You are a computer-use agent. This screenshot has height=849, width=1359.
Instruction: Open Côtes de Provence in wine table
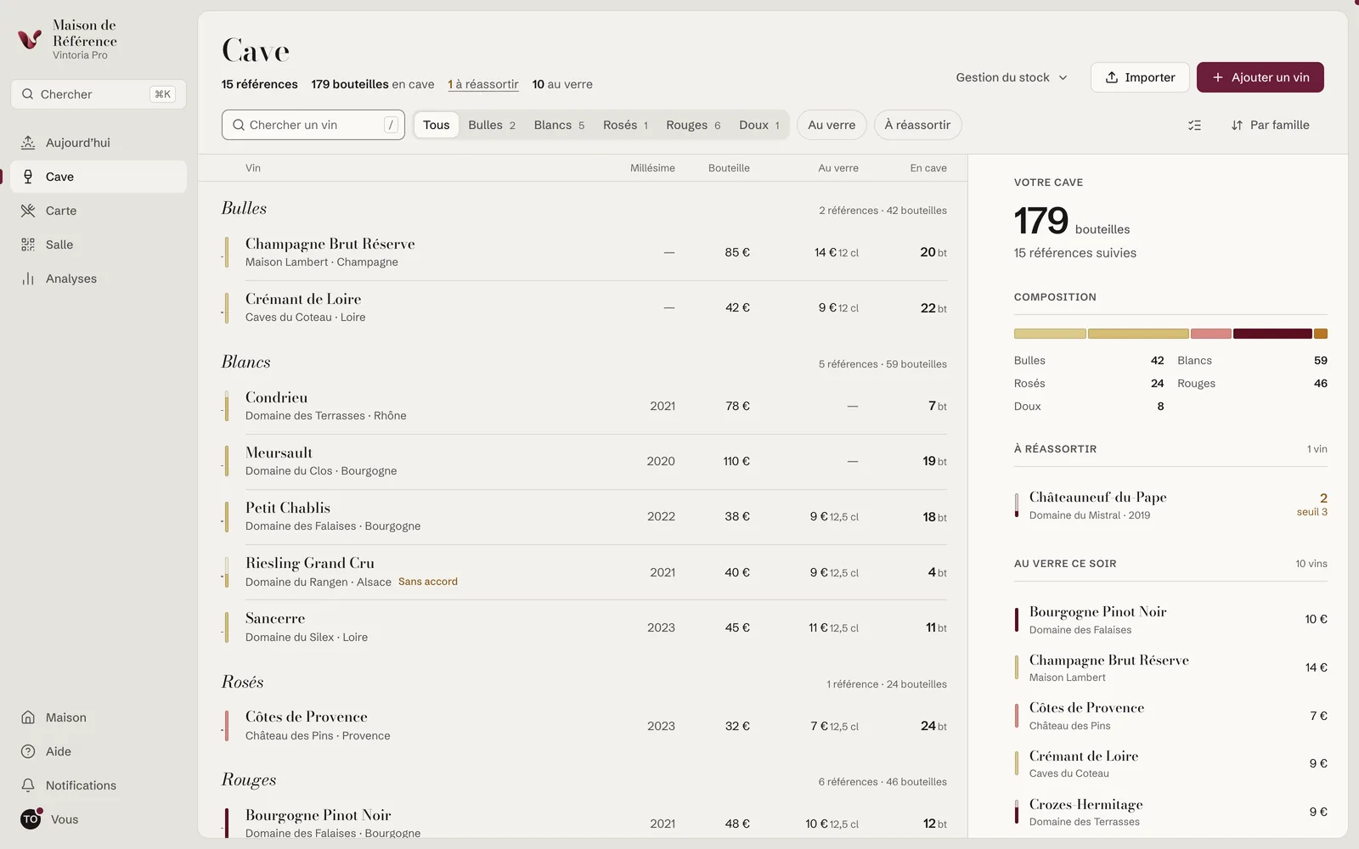pyautogui.click(x=584, y=726)
